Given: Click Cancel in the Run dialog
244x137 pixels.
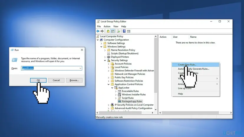Looking at the screenshot, I should (56, 80).
